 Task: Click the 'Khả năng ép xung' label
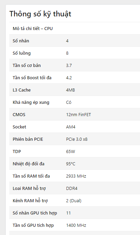click(x=31, y=102)
